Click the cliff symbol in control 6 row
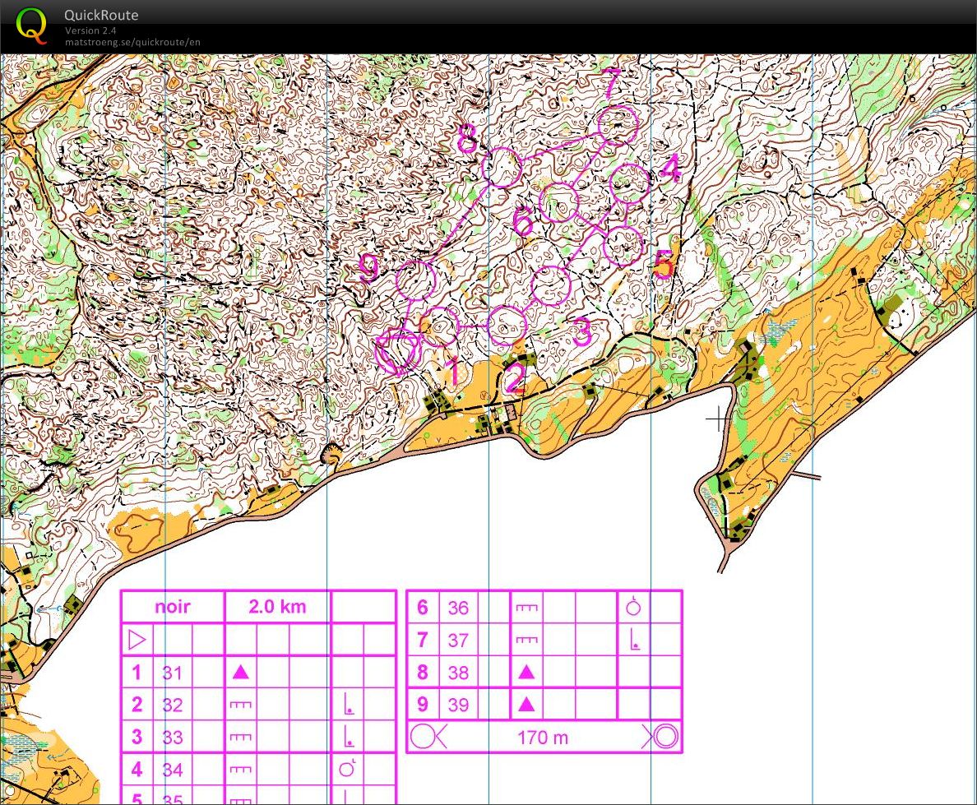 [526, 608]
